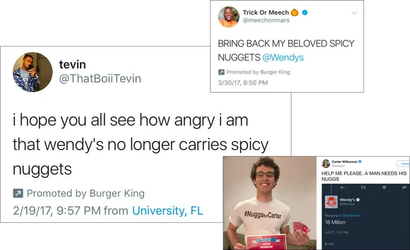
Task: Click the verified badge beside Carter Wilkerson
Action: (360, 162)
